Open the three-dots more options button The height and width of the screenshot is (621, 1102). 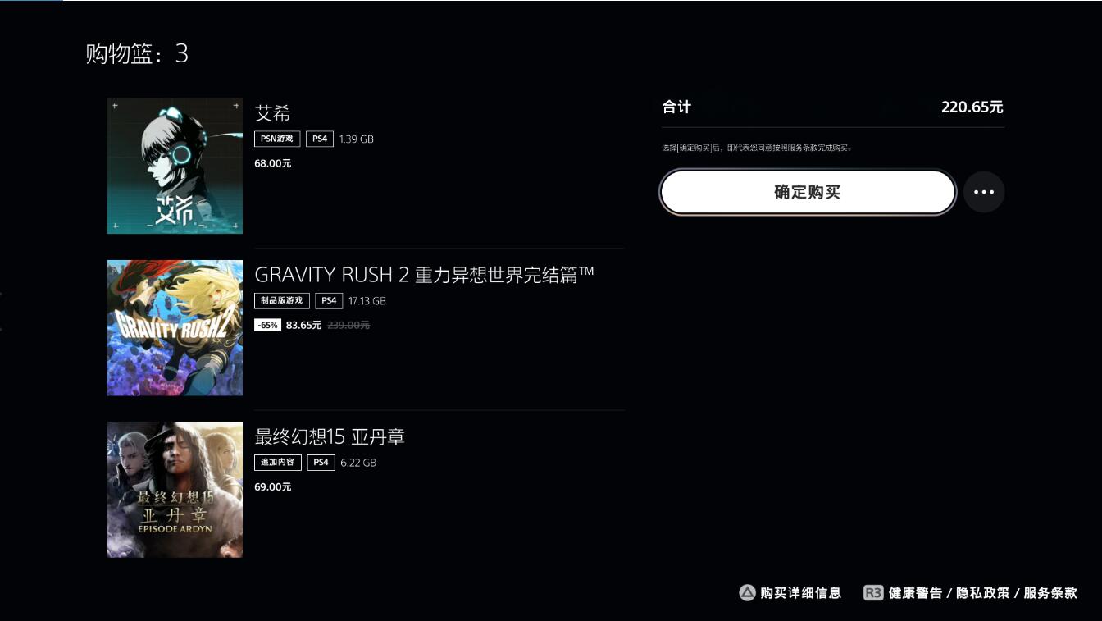point(983,192)
